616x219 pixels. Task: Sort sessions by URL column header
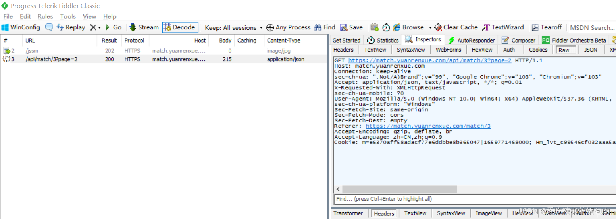click(60, 40)
